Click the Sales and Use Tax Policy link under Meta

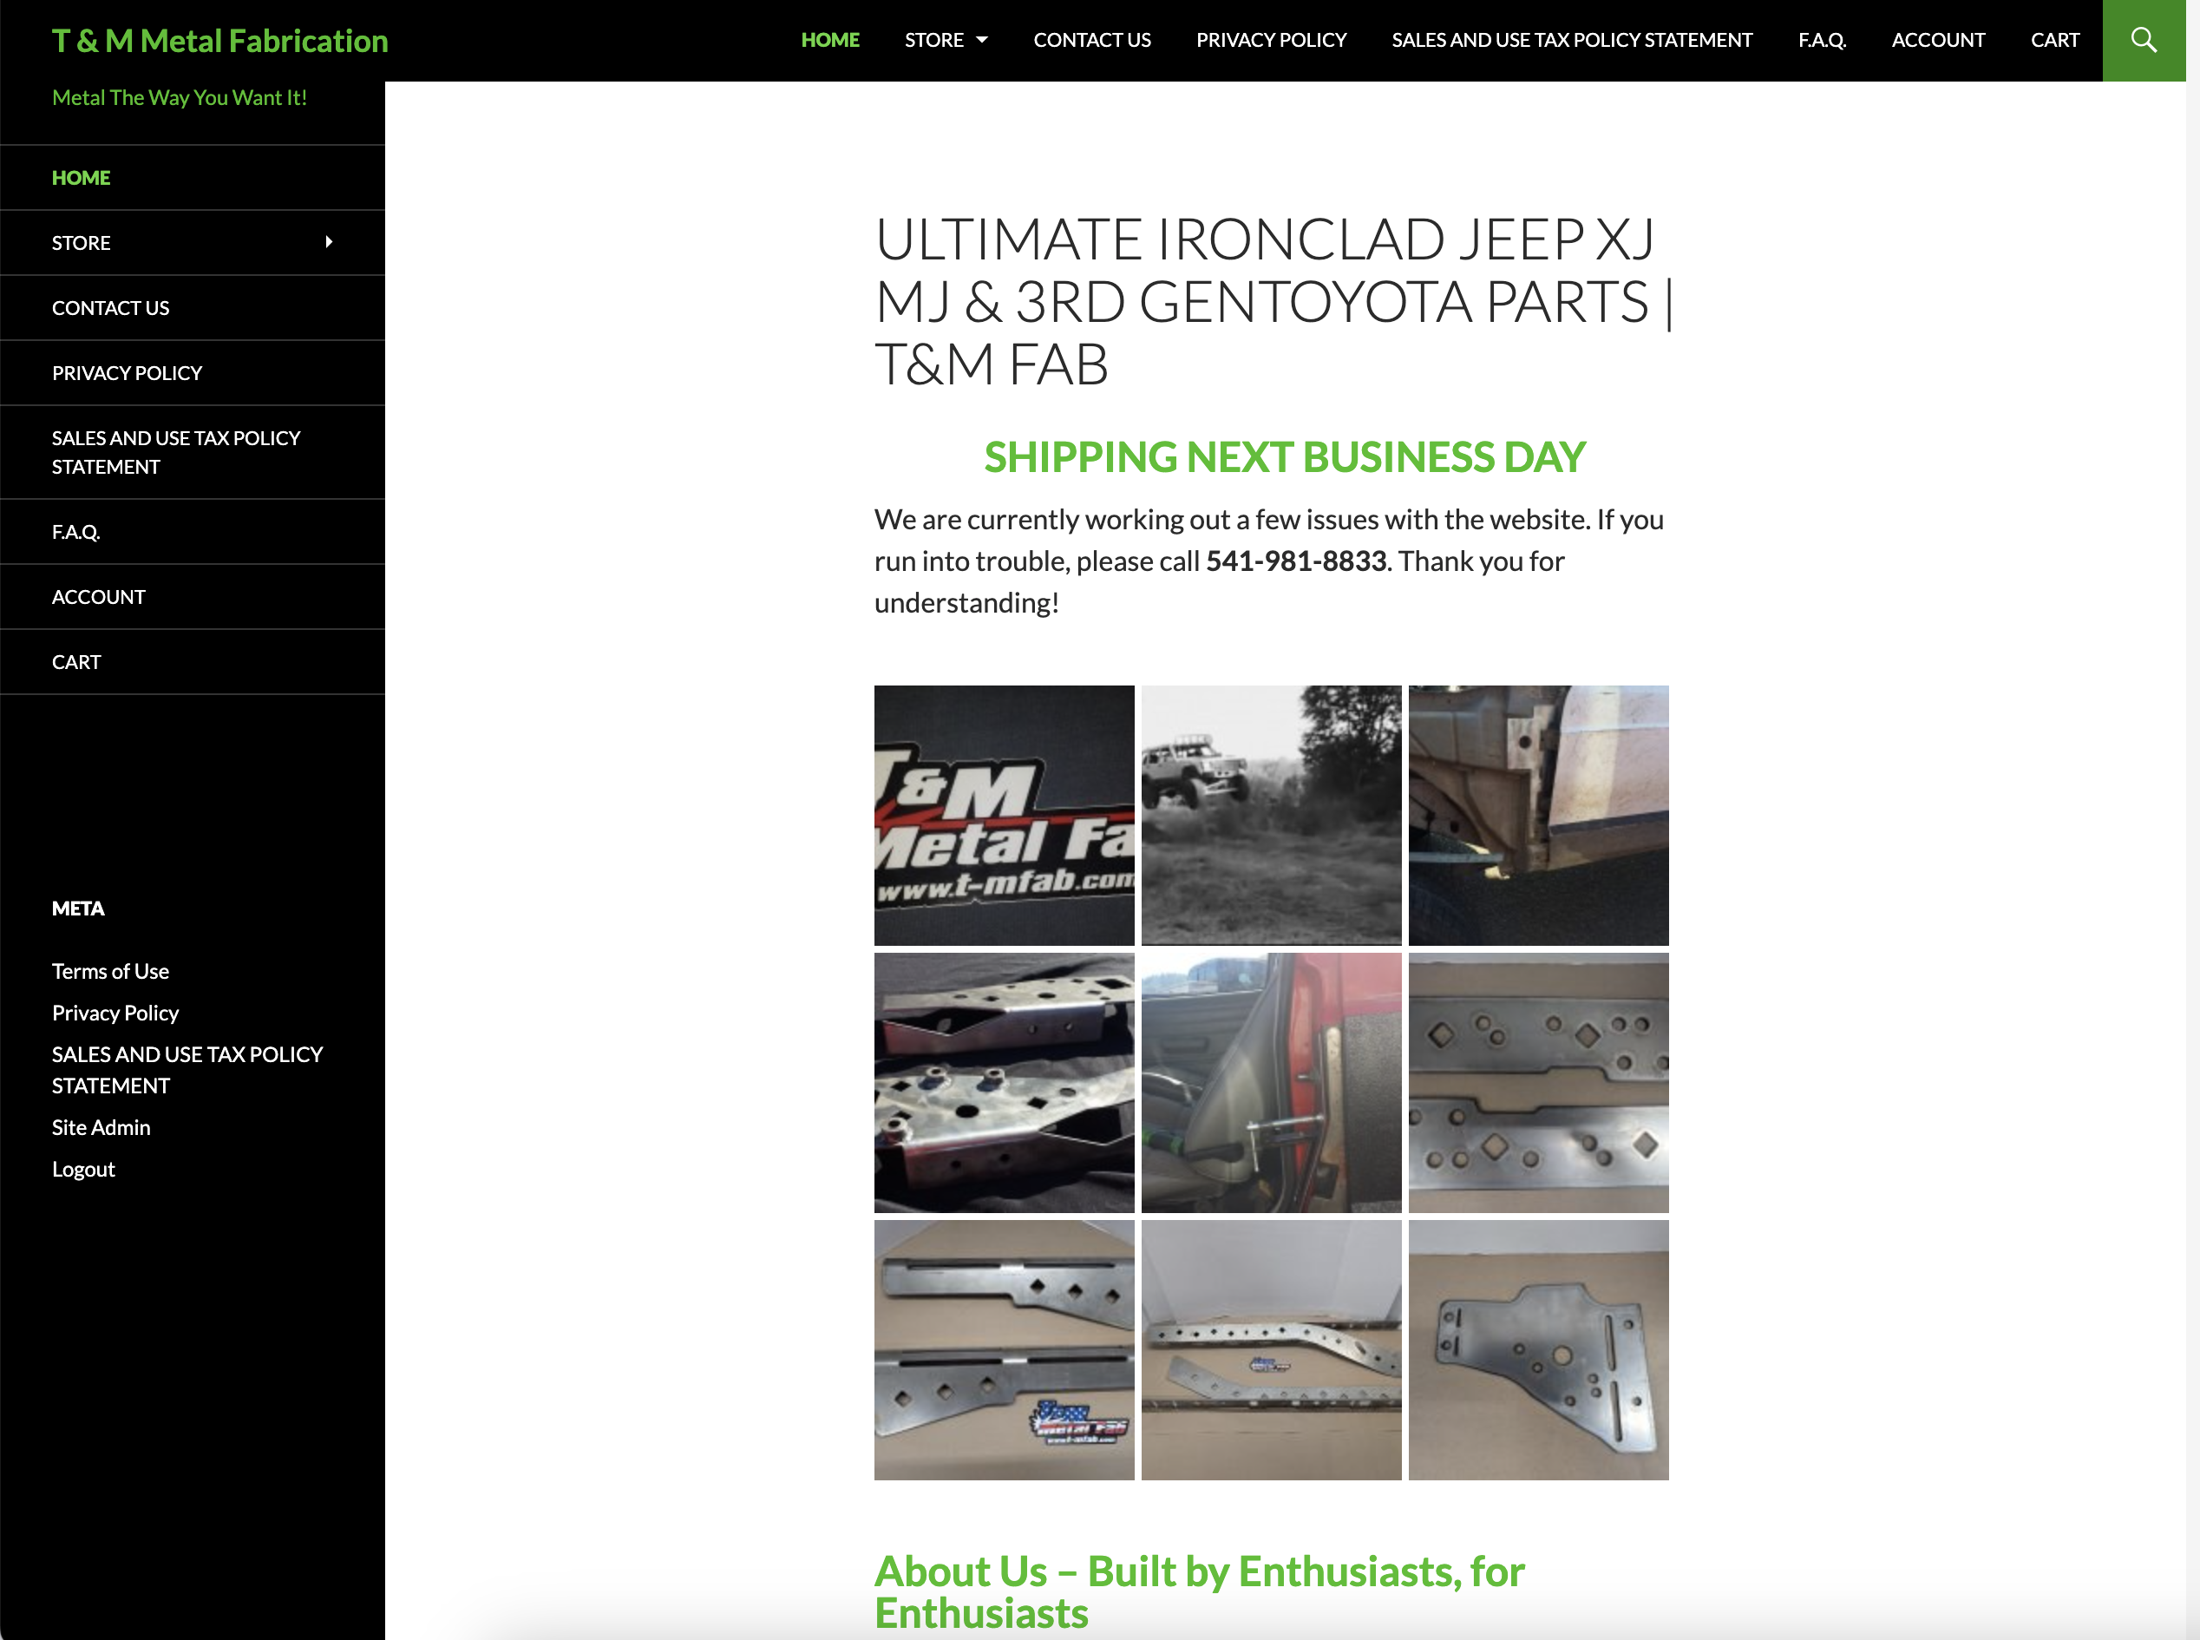(187, 1069)
